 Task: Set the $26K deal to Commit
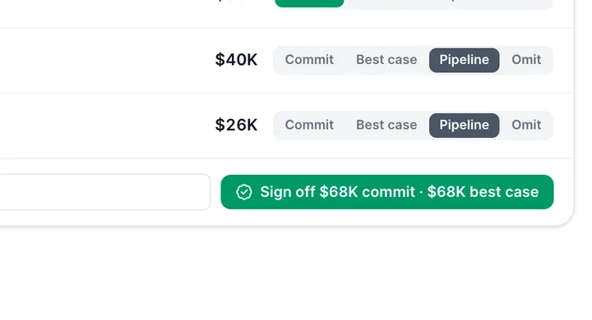coord(309,126)
